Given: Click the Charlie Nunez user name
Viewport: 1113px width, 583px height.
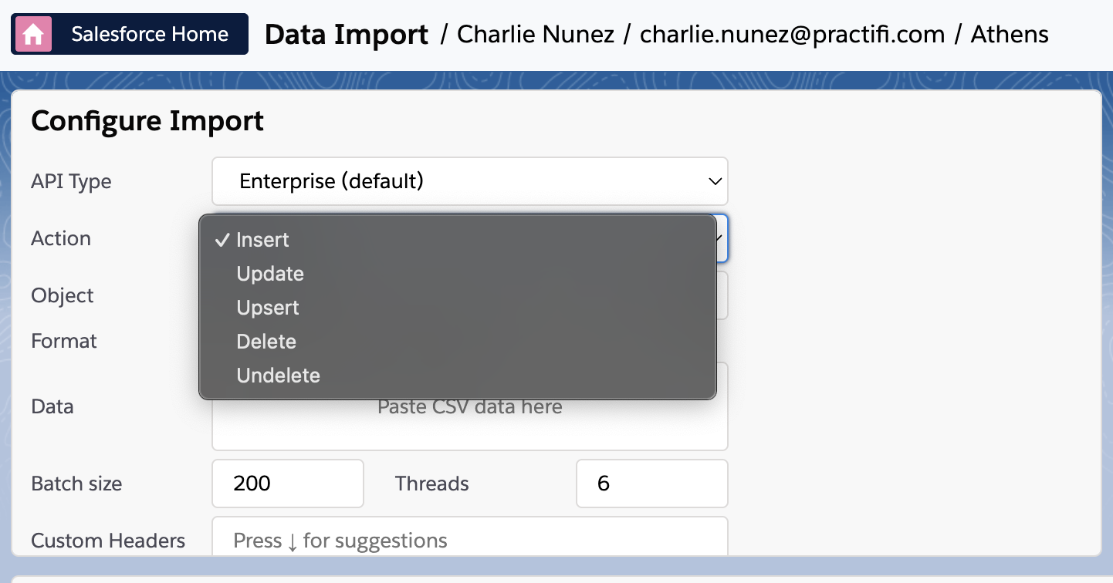Looking at the screenshot, I should coord(536,35).
